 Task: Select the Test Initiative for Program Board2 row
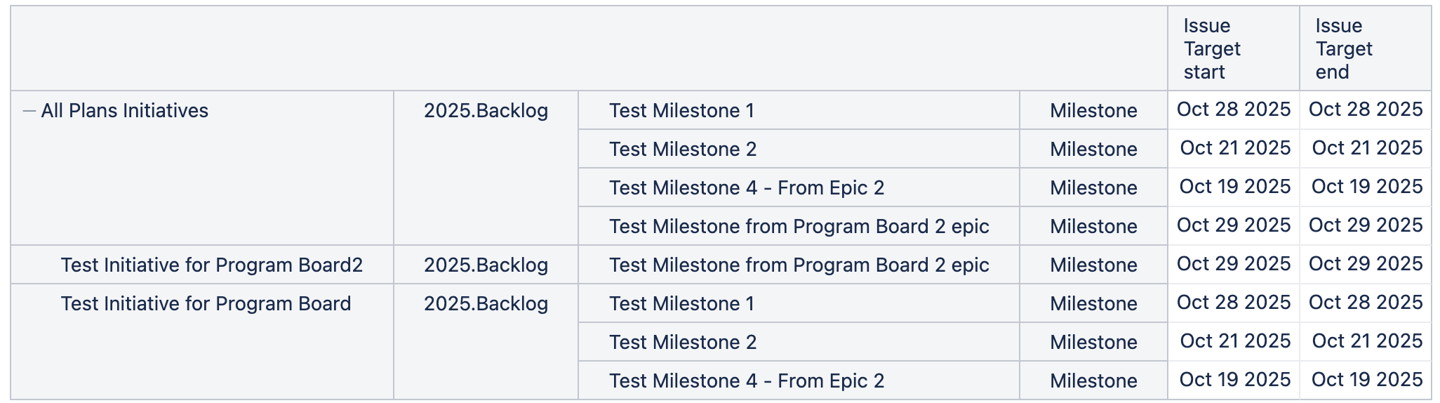(211, 265)
